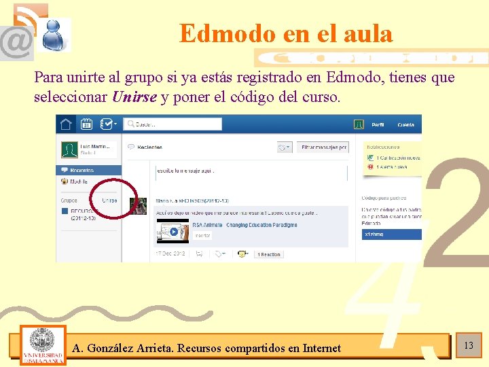Click the Insertar button under the video
Image resolution: width=489 pixels, height=367 pixels.
coord(202,236)
